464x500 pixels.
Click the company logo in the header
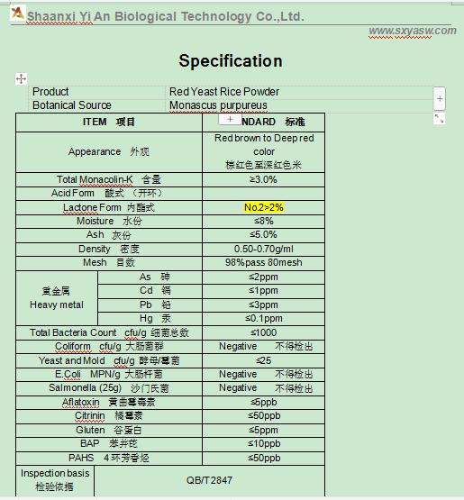pyautogui.click(x=17, y=14)
